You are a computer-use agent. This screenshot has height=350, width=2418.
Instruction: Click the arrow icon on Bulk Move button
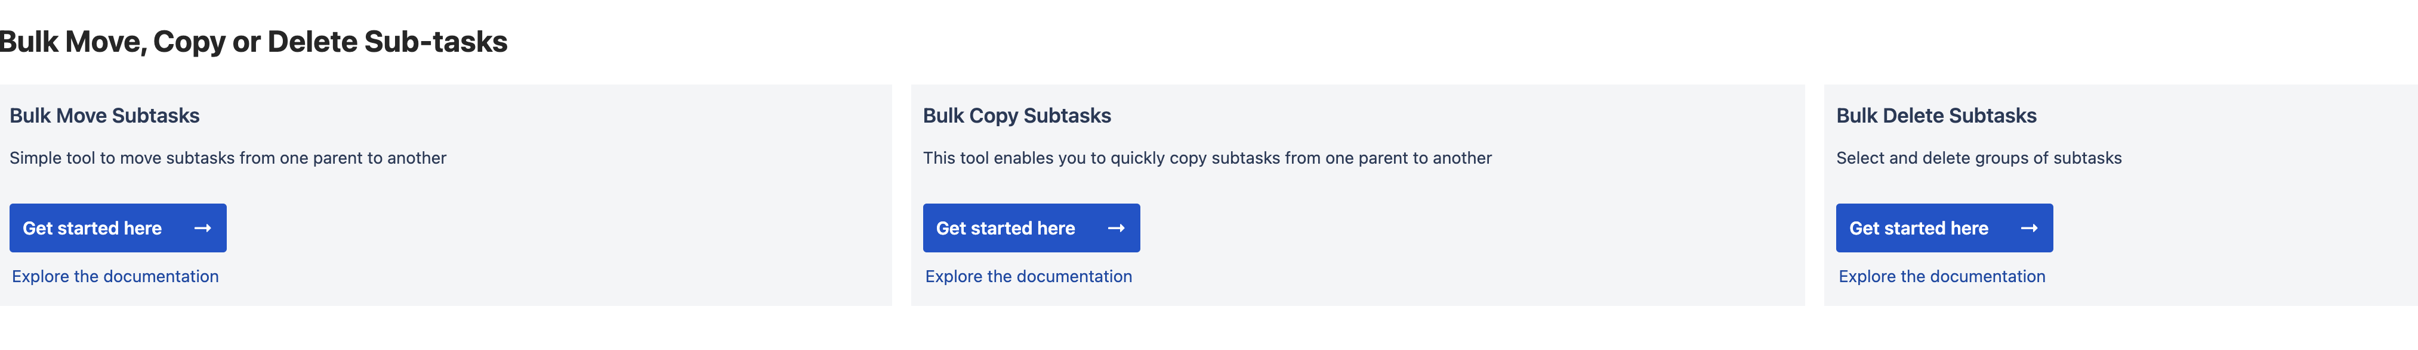203,229
